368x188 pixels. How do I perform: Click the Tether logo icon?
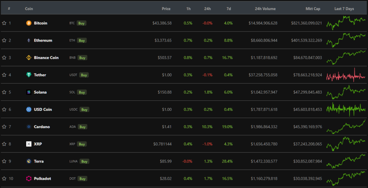point(29,75)
